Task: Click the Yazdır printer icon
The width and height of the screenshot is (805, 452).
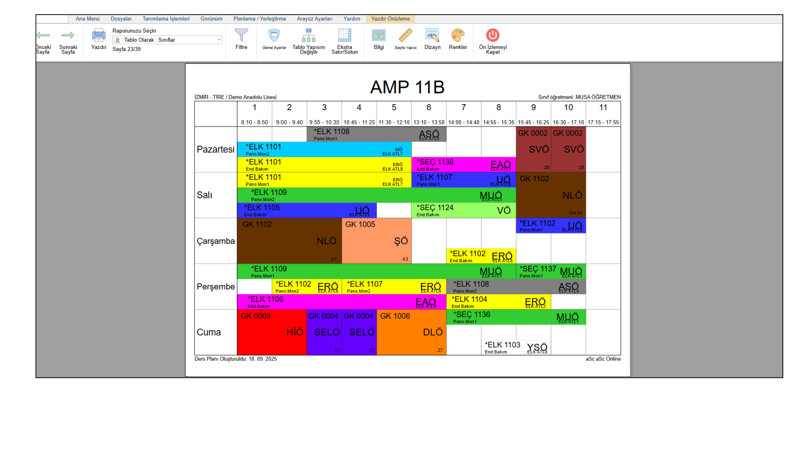Action: click(99, 36)
